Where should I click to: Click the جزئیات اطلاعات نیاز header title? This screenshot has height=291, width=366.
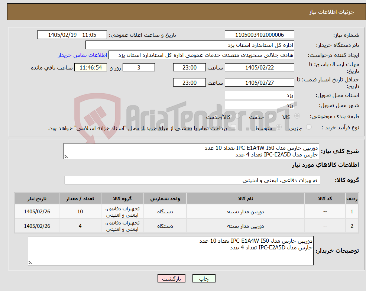coord(332,12)
